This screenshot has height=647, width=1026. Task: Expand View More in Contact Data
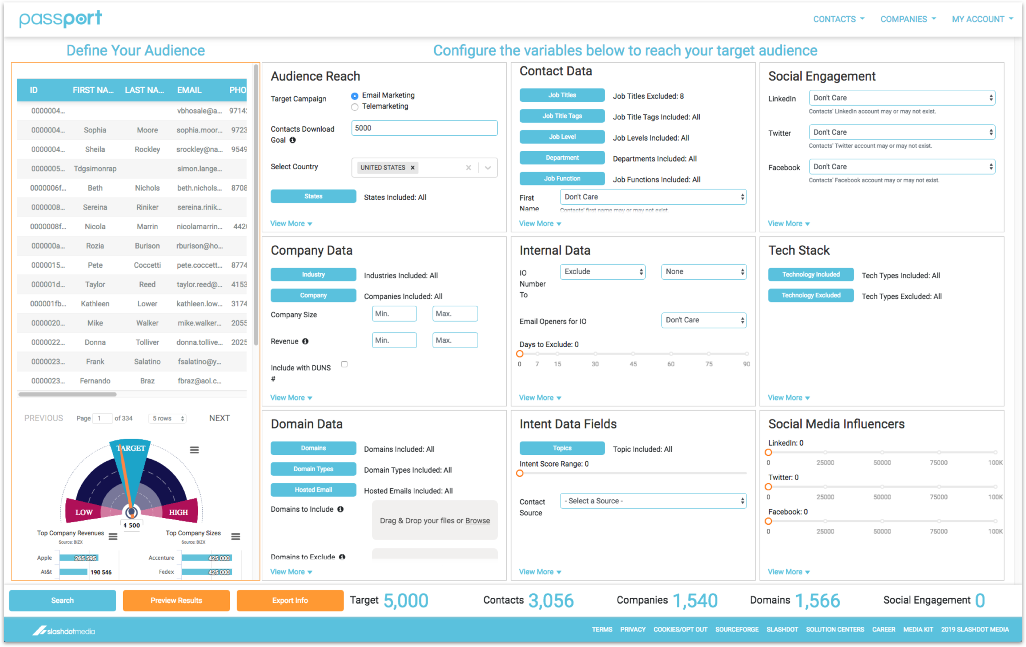click(x=540, y=223)
